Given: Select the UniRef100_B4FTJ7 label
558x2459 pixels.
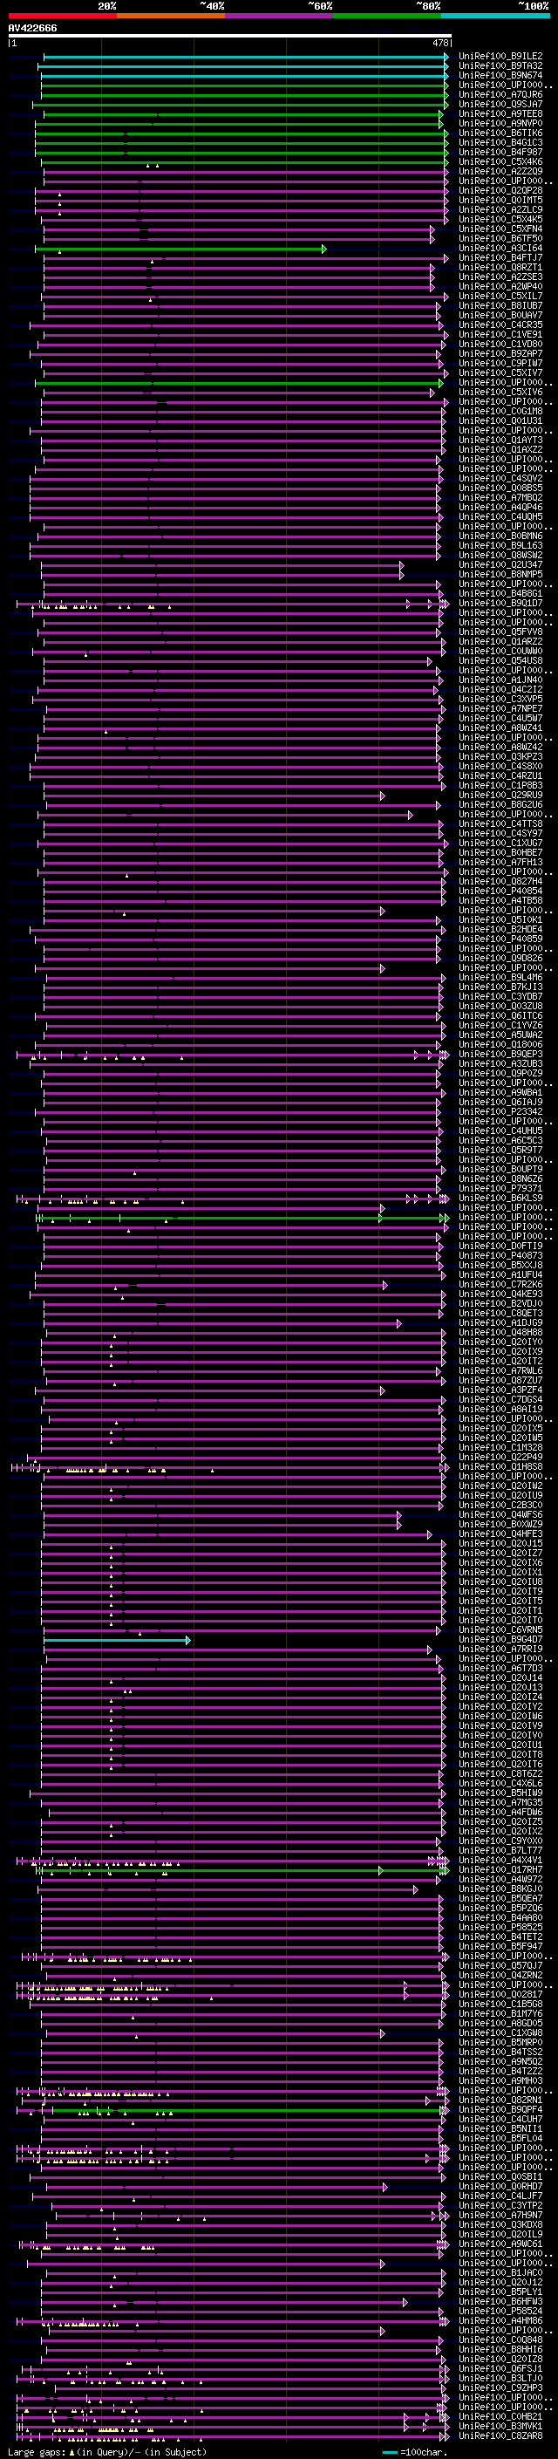Looking at the screenshot, I should [x=500, y=257].
